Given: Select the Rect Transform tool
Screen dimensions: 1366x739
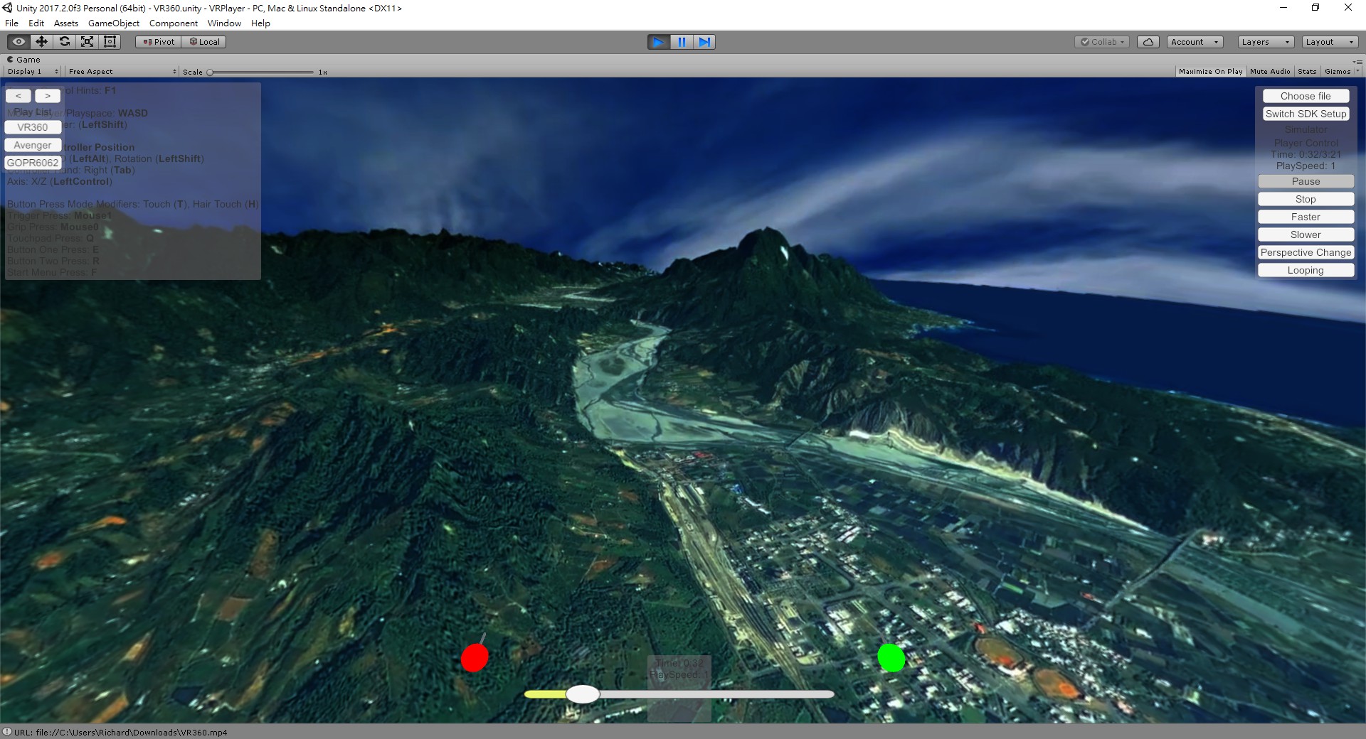Looking at the screenshot, I should pyautogui.click(x=110, y=42).
